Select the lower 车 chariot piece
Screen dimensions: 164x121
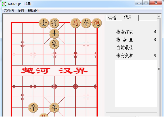pos(54,108)
